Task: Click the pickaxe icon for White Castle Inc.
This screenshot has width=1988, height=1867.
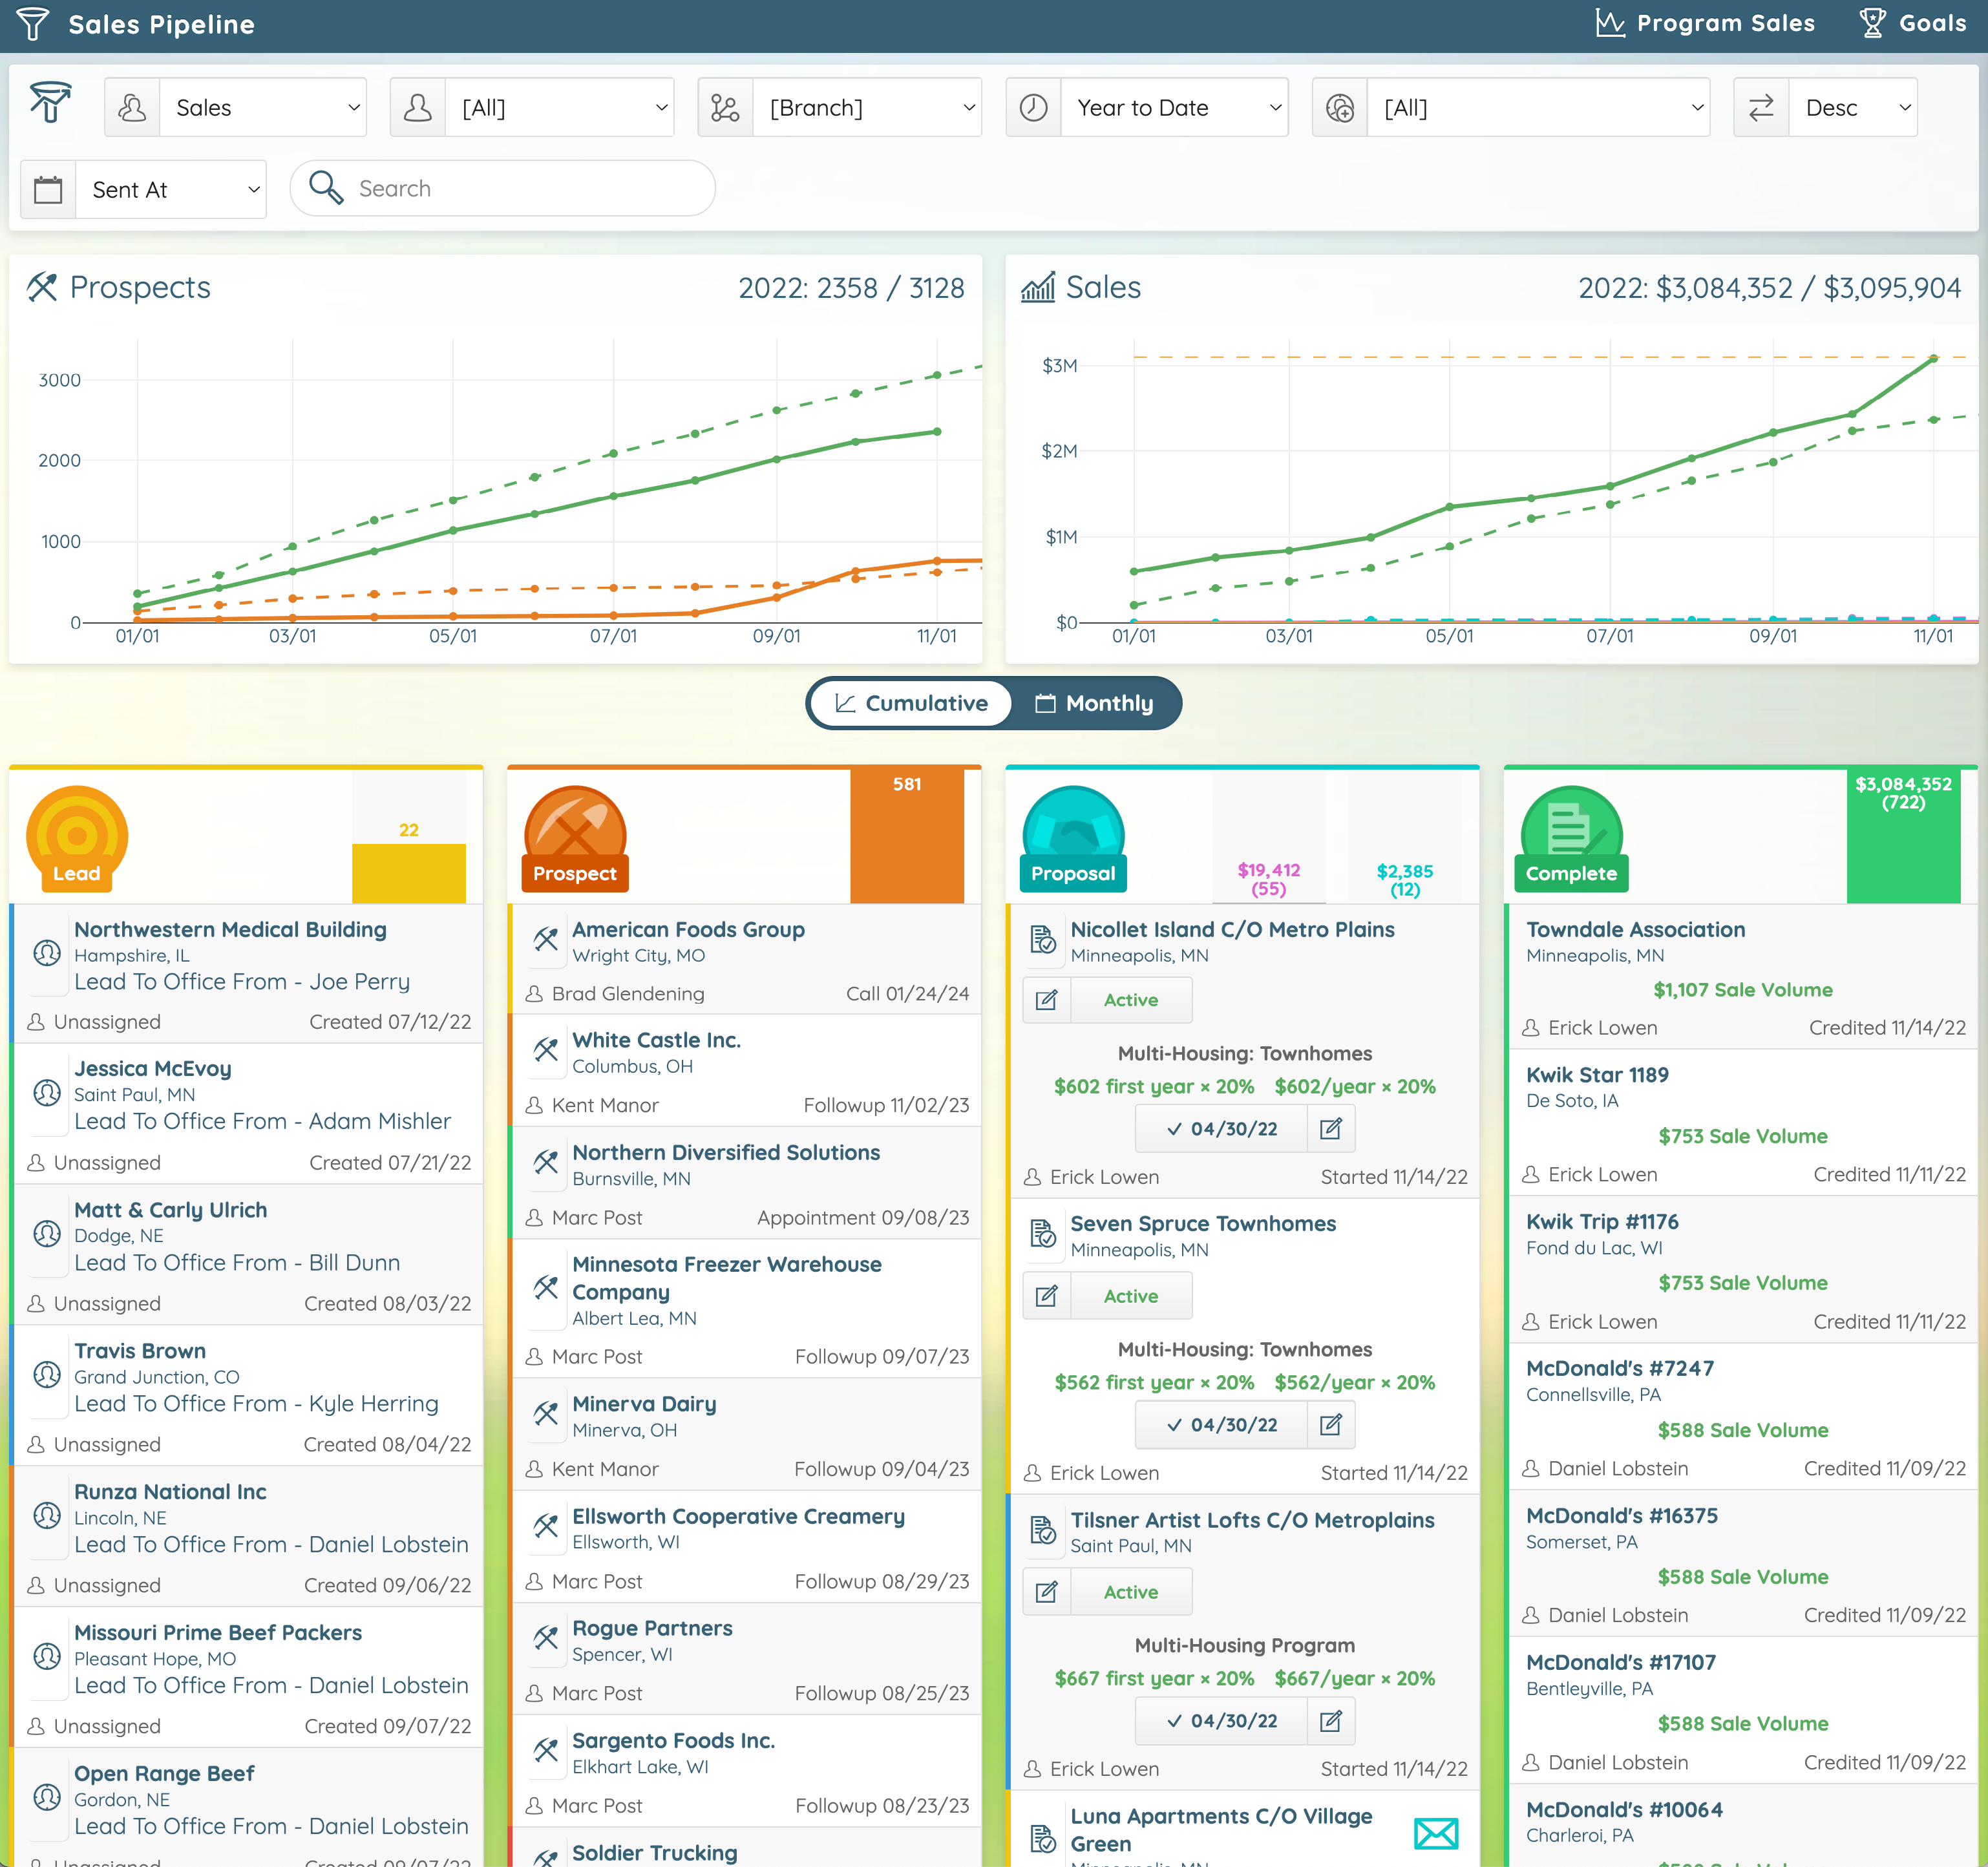Action: (x=546, y=1049)
